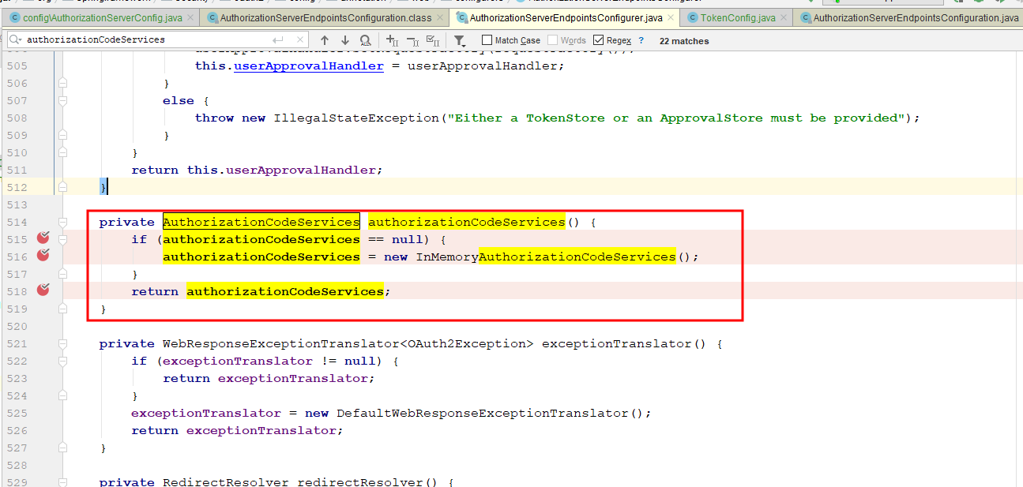Screen dimensions: 1023x487
Task: Uncheck the Regex checkbox
Action: pos(599,40)
